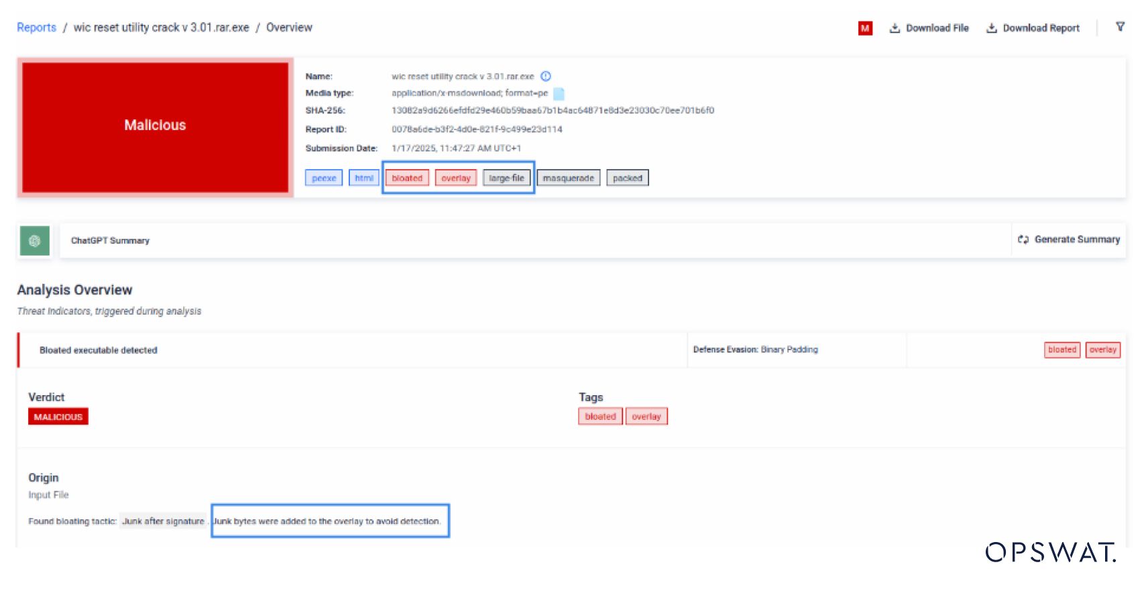Click the masquerade tag
Image resolution: width=1148 pixels, height=589 pixels.
(568, 178)
